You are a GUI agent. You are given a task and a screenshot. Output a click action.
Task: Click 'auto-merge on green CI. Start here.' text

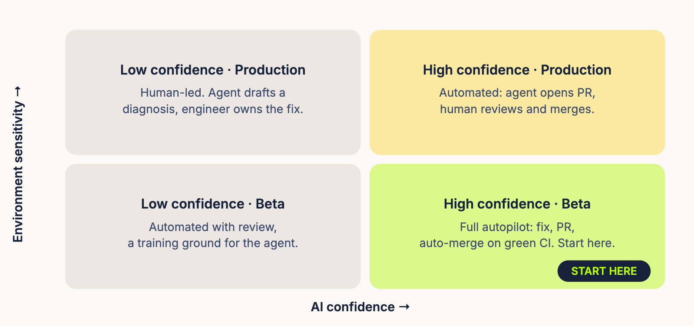517,243
